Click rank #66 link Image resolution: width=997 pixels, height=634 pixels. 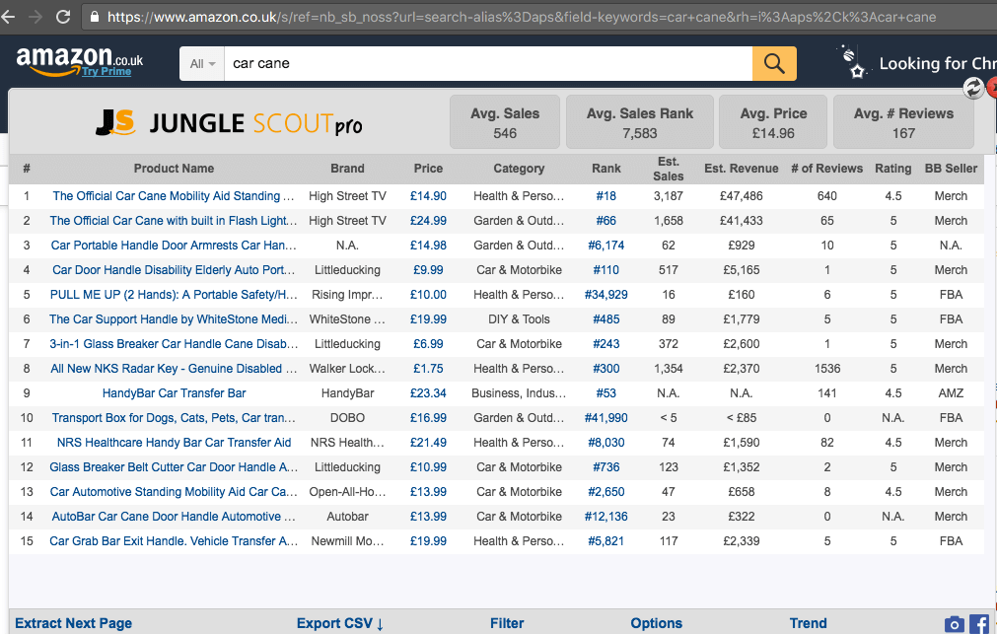(605, 221)
